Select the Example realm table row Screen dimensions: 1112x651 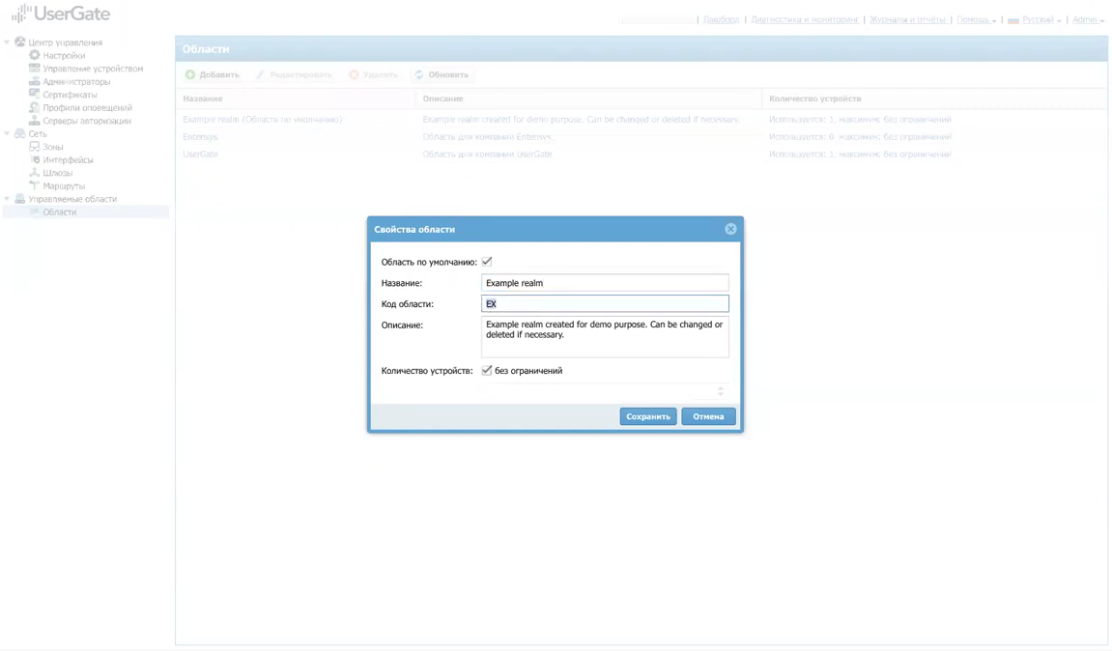[x=642, y=119]
